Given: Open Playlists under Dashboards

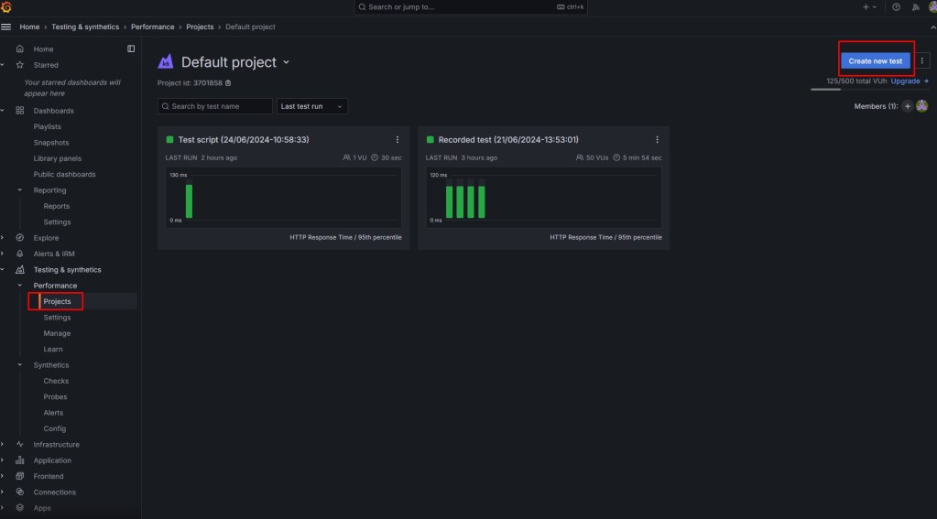Looking at the screenshot, I should [47, 126].
